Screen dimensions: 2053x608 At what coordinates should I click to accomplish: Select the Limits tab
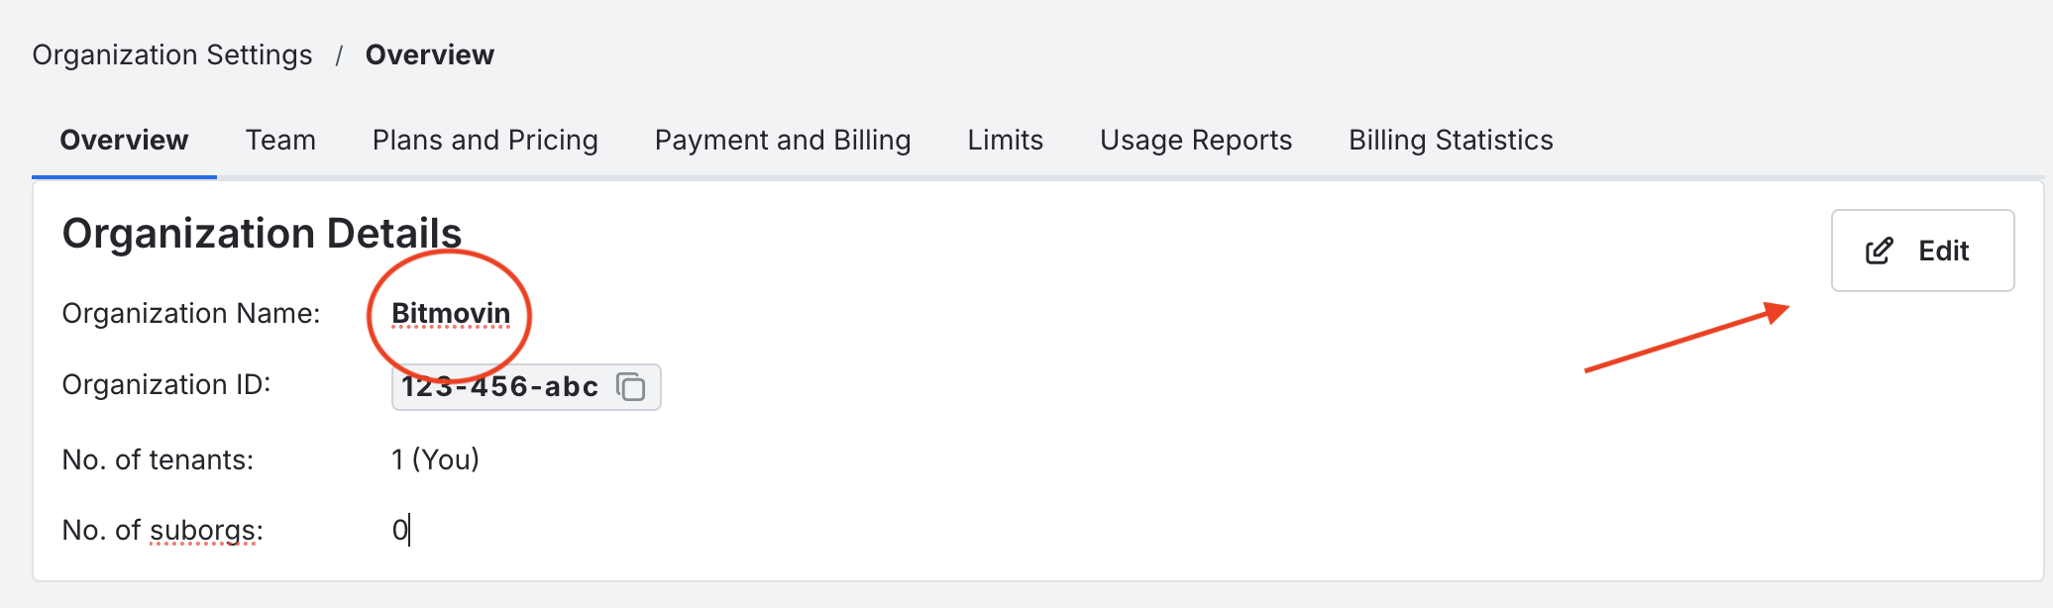click(1006, 140)
